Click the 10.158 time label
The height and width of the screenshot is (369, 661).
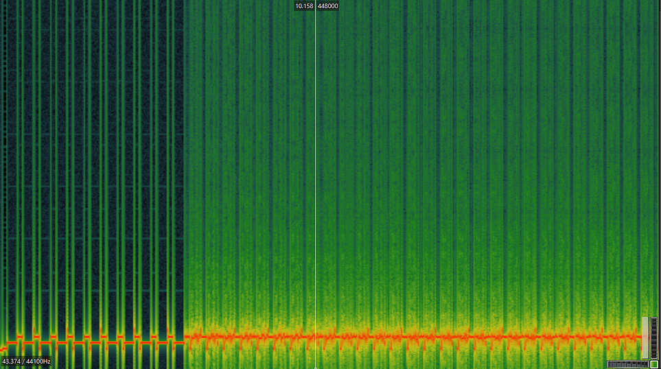pyautogui.click(x=304, y=6)
